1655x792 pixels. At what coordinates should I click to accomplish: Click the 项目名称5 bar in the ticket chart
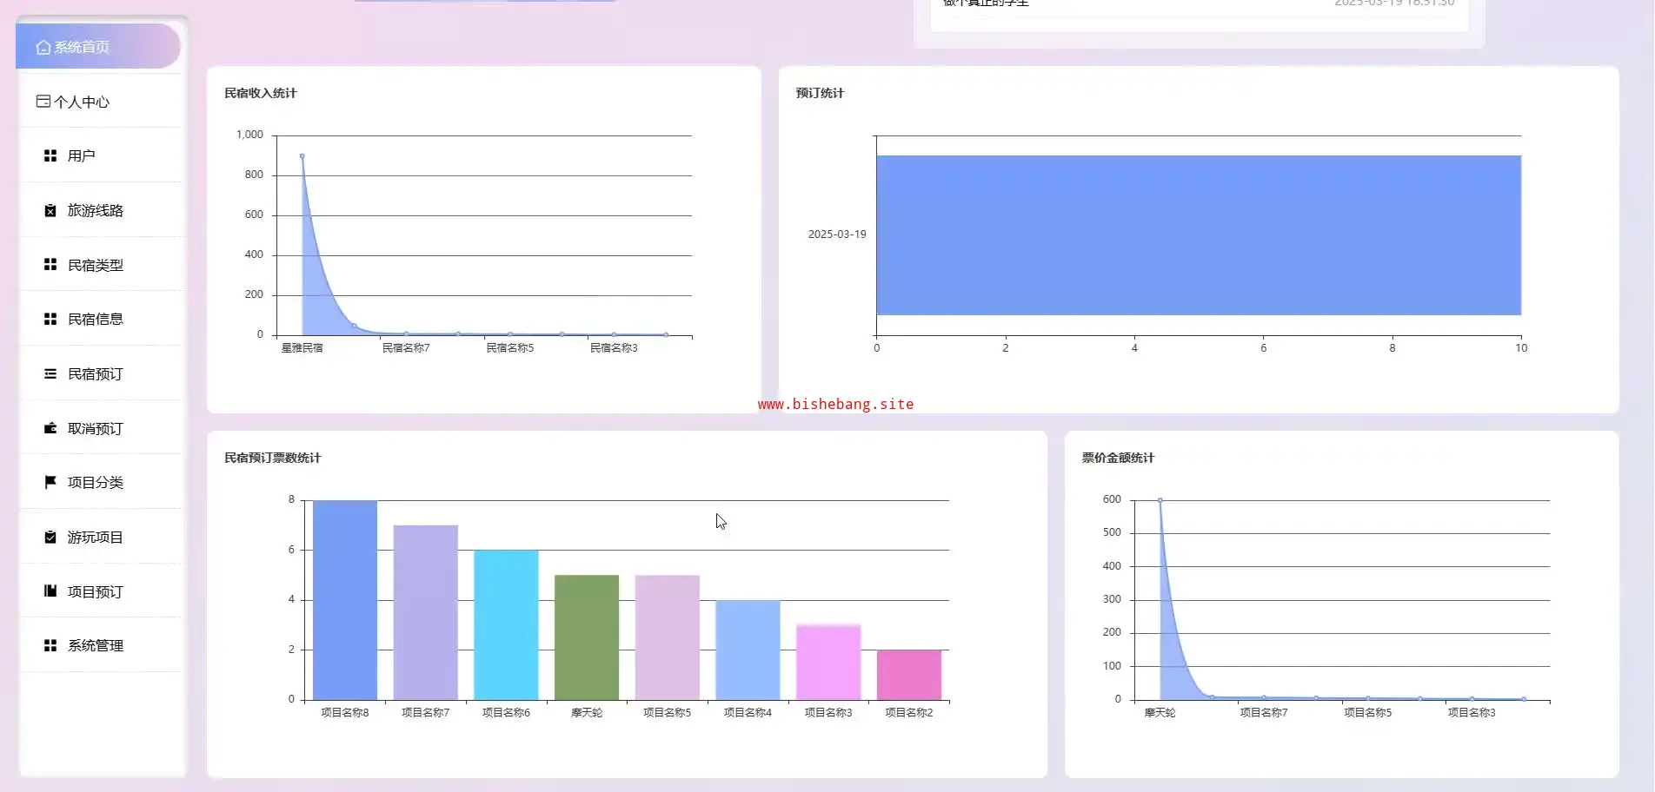(x=668, y=637)
